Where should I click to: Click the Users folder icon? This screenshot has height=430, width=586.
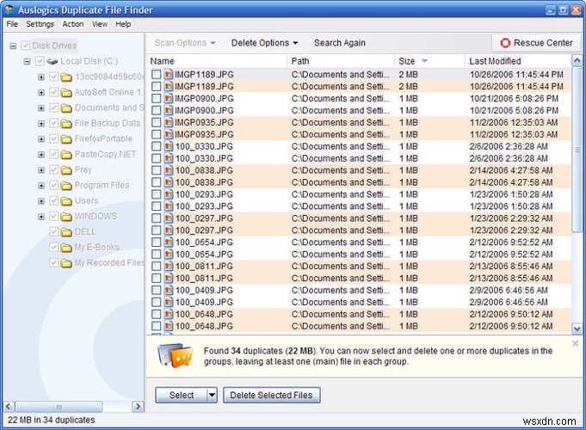pos(66,201)
